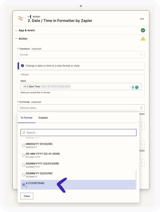The width and height of the screenshot is (160, 212).
Task: Select the DD-MM-YYYY (22-01-2006) radio option
Action: pos(24,155)
